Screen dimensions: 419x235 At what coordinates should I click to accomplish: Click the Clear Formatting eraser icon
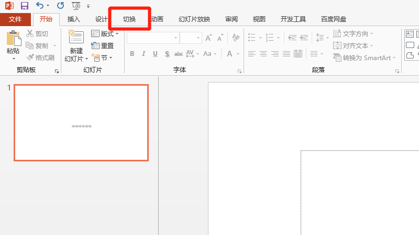(236, 38)
